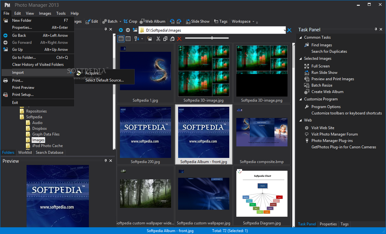Click the Batch Resize icon in Task Panel
This screenshot has width=386, height=234.
point(307,85)
